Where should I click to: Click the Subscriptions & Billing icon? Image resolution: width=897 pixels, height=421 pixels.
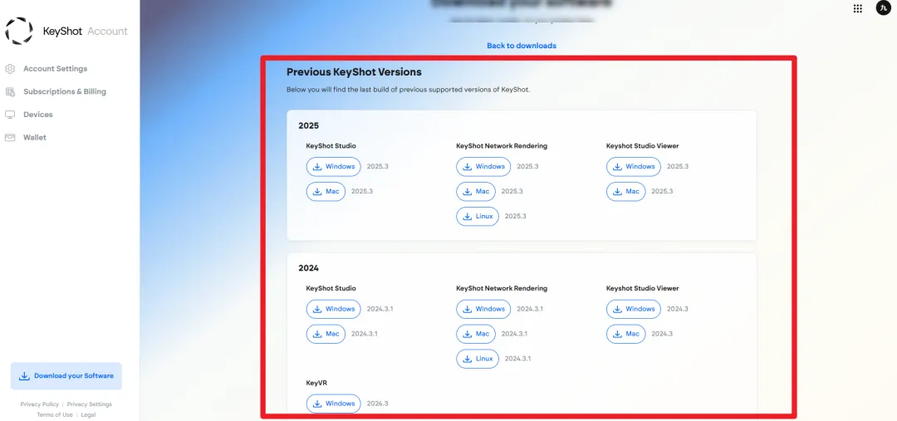point(10,91)
